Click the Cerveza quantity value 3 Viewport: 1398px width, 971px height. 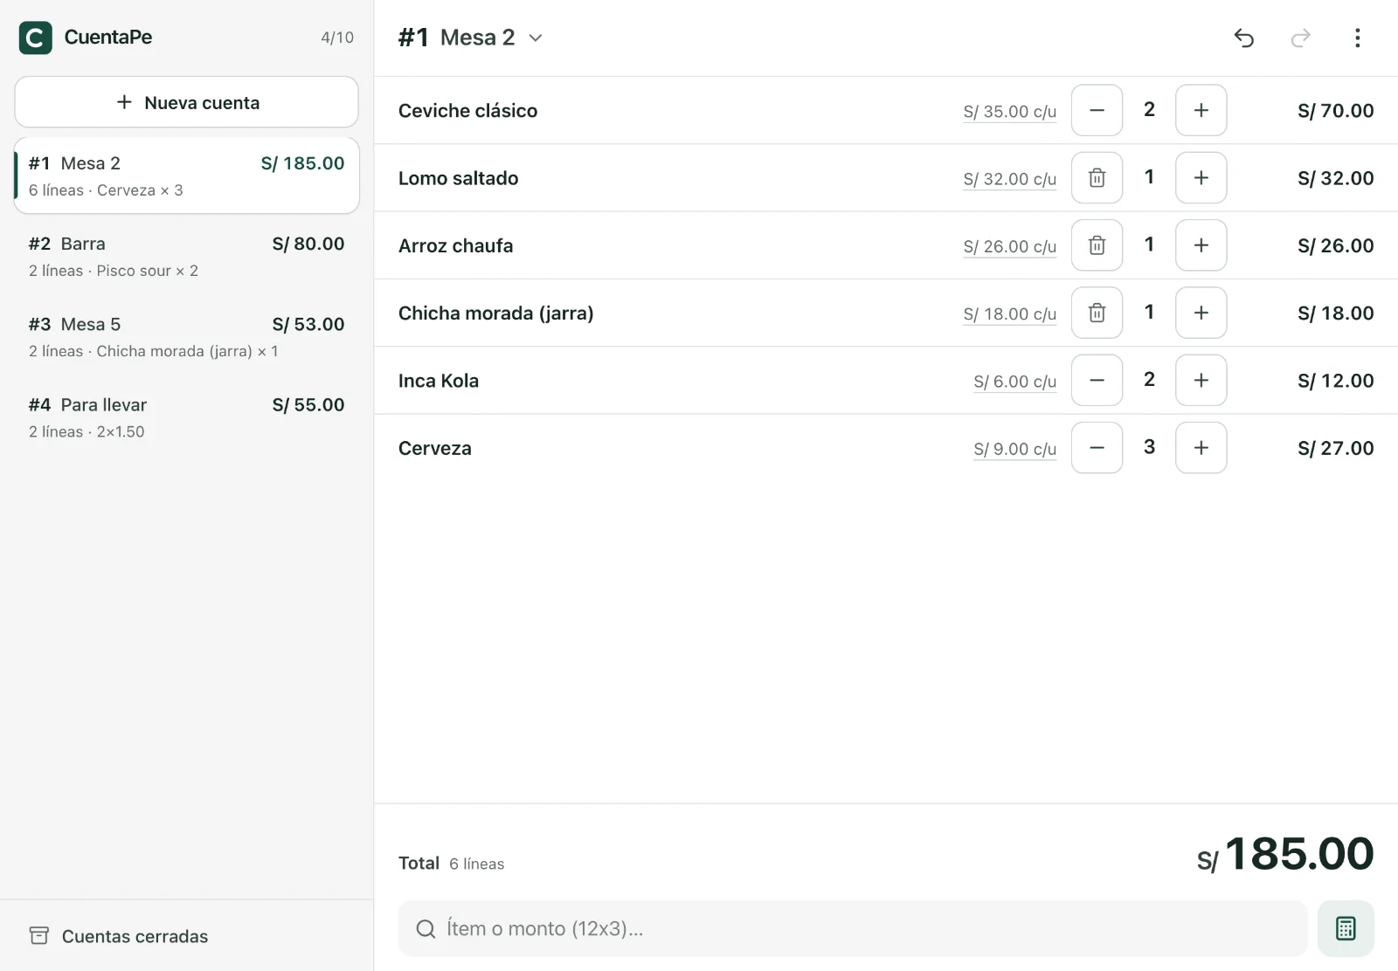click(x=1149, y=447)
